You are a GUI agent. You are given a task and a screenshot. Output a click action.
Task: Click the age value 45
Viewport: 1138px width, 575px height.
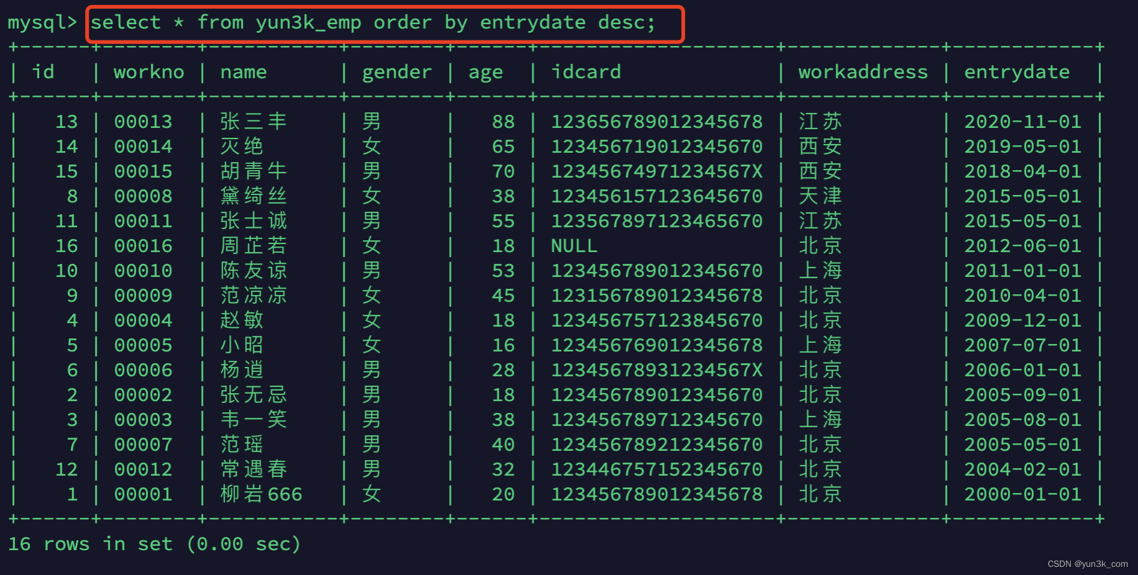tap(503, 296)
